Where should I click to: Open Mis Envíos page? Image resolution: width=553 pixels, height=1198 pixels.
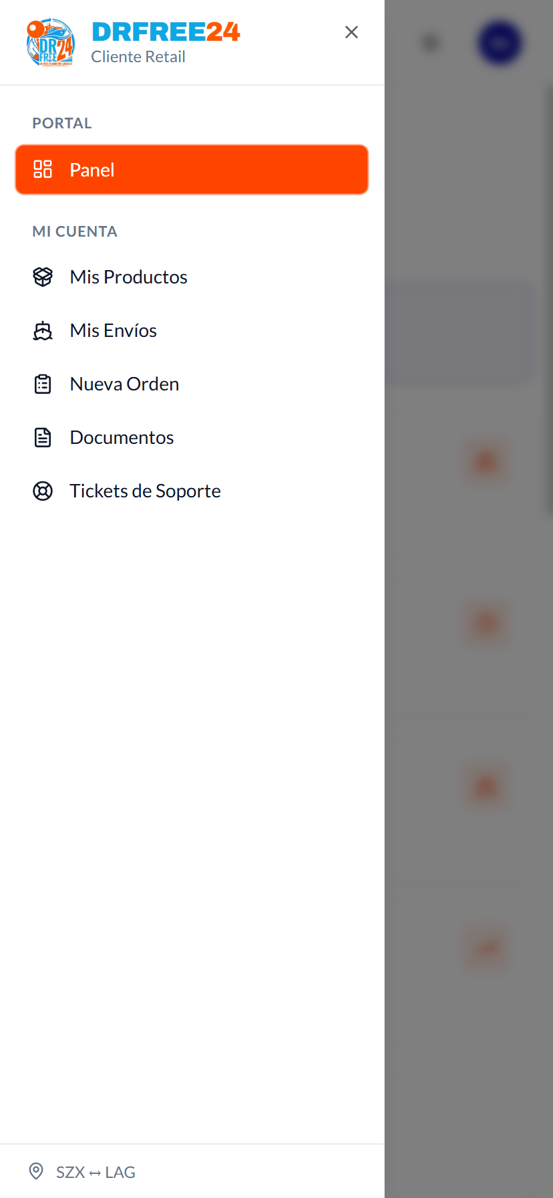coord(192,330)
